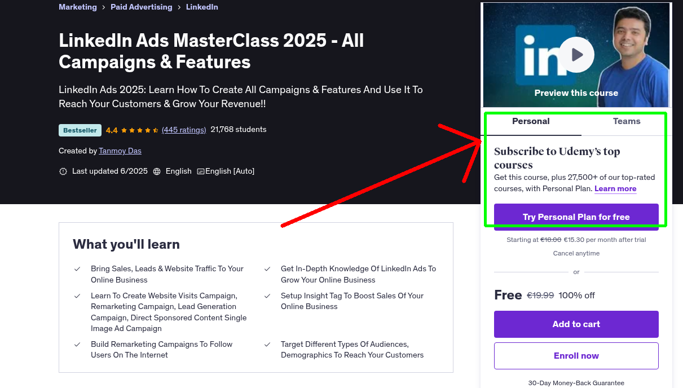Click the Learn more link

(615, 189)
